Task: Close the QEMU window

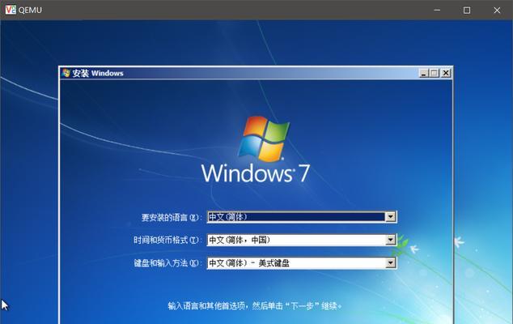Action: (497, 11)
